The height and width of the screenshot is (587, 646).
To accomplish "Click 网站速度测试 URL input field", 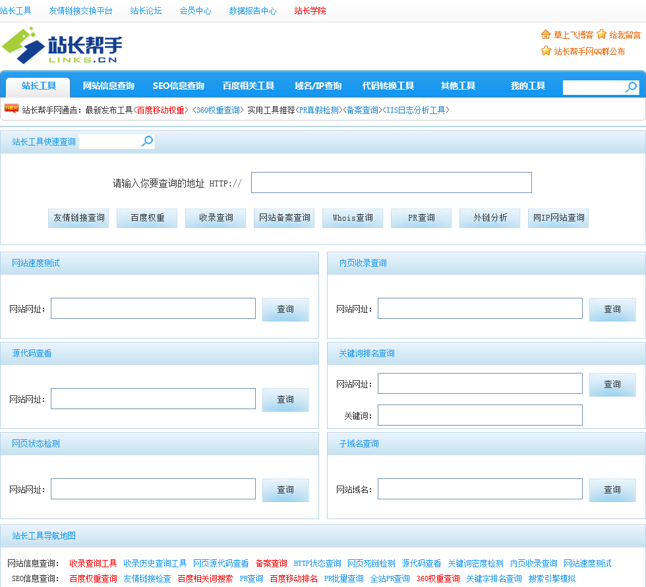I will tap(153, 308).
